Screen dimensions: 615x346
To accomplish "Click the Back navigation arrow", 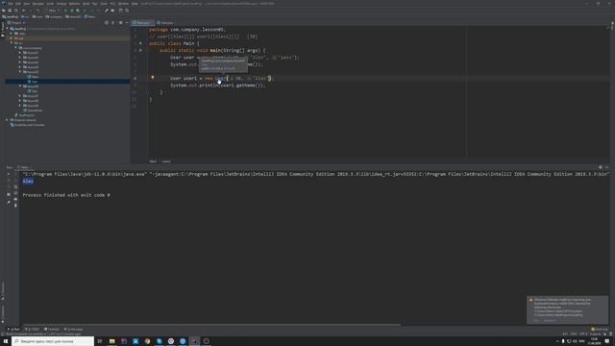I will tap(23, 11).
